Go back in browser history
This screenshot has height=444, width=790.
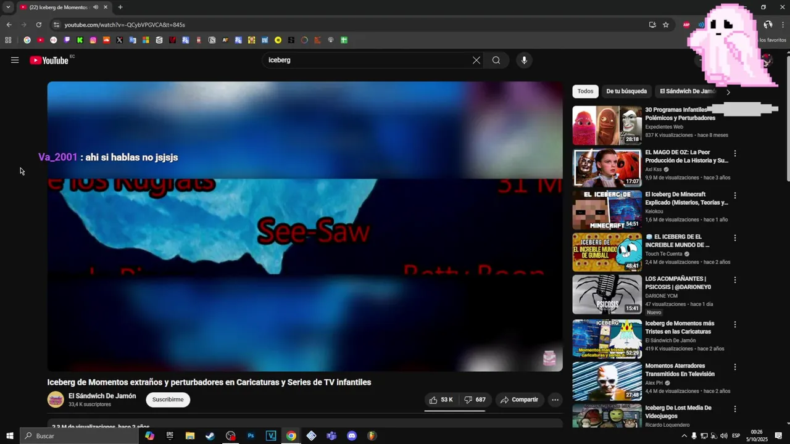(9, 25)
